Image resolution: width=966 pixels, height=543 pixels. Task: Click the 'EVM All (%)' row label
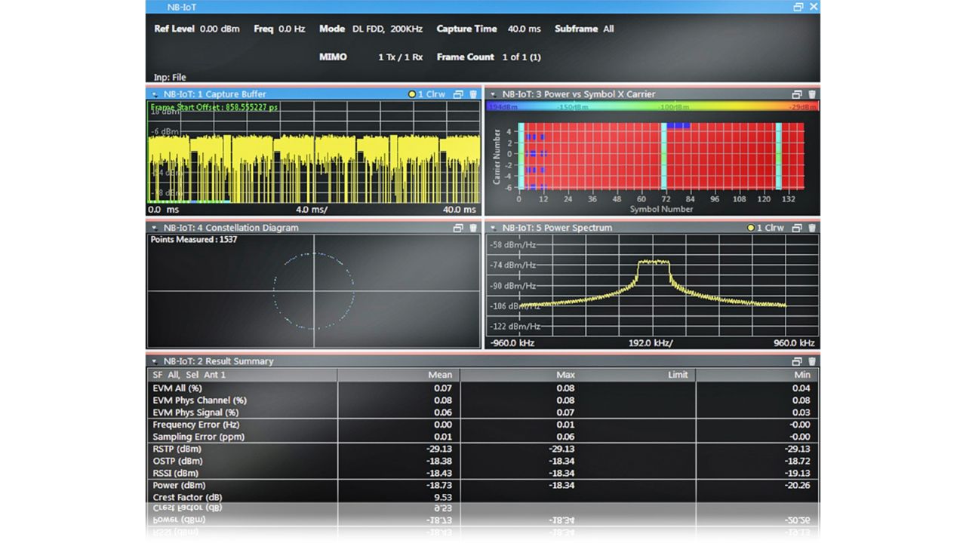(177, 388)
